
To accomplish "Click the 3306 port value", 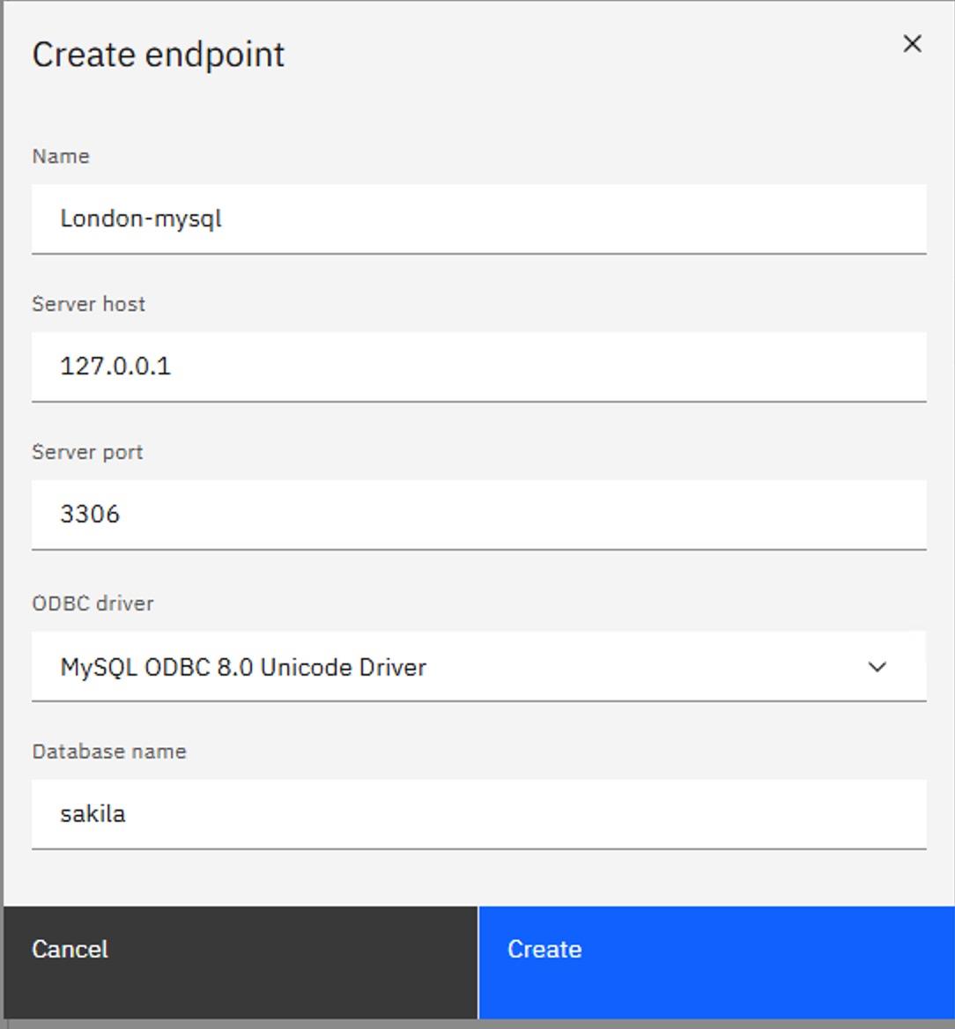I will point(90,514).
